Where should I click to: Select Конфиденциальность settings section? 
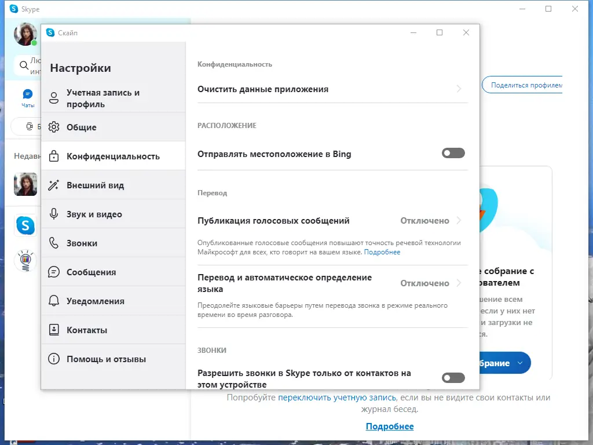click(113, 156)
